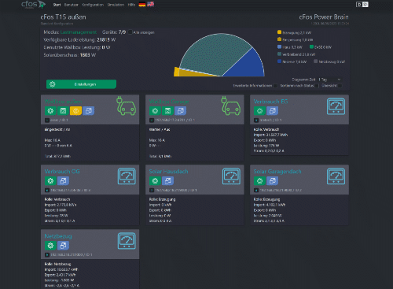Click the 'cFos T15 außen' heading
The height and width of the screenshot is (289, 393).
pos(63,17)
